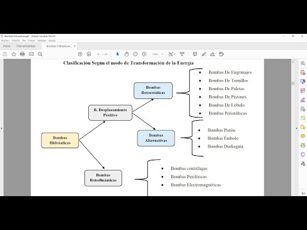Click the Bombas Alternativas blue box
The image size is (307, 230).
(156, 138)
